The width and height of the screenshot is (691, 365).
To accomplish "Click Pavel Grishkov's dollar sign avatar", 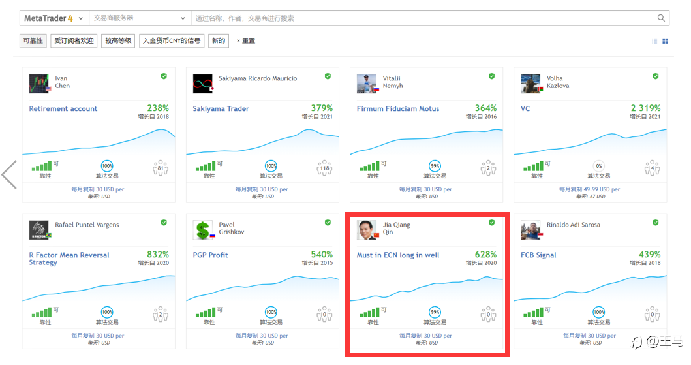I will coord(203,230).
